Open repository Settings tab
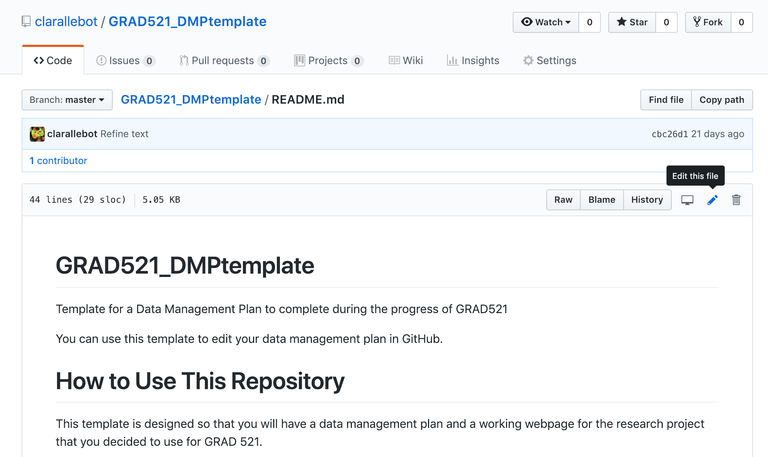The image size is (768, 457). click(x=550, y=61)
